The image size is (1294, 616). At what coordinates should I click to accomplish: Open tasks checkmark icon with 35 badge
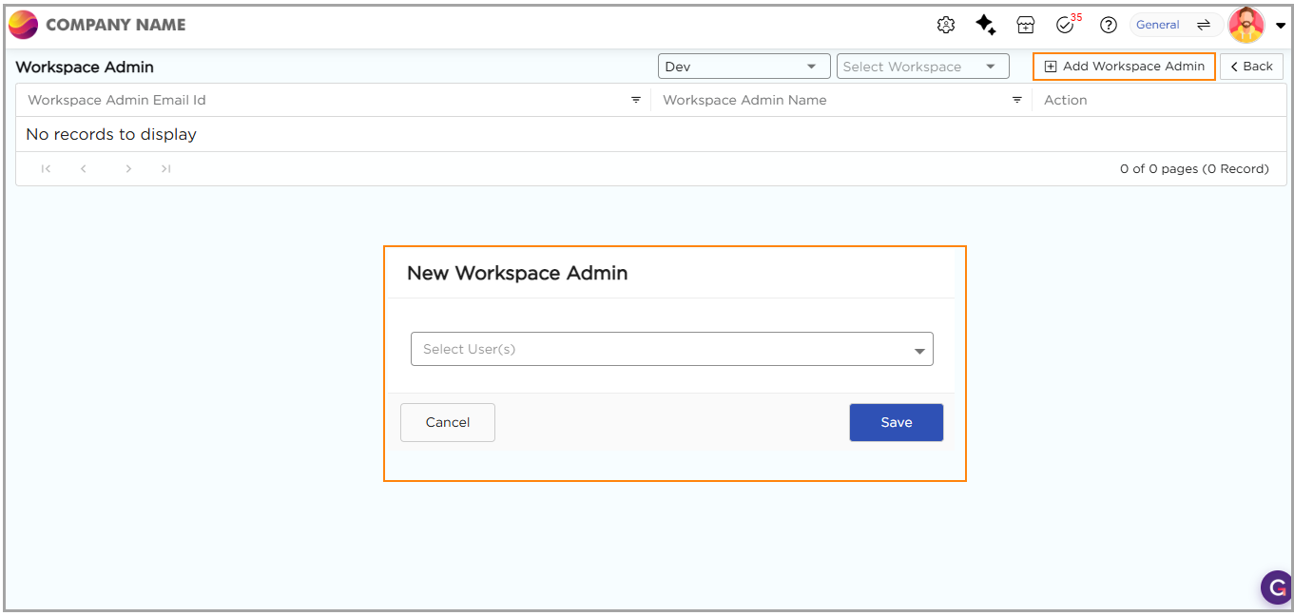[1066, 26]
